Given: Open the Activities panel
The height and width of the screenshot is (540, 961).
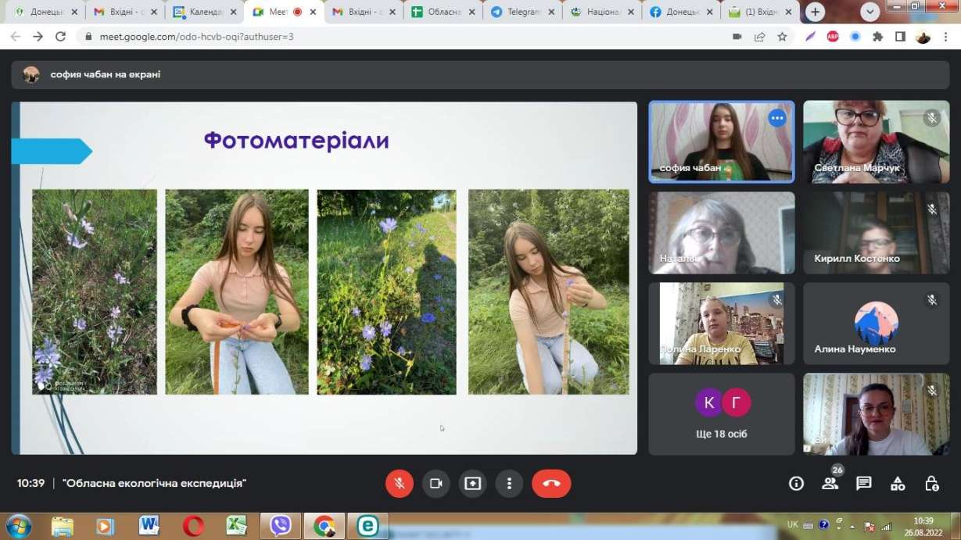Looking at the screenshot, I should pyautogui.click(x=898, y=484).
